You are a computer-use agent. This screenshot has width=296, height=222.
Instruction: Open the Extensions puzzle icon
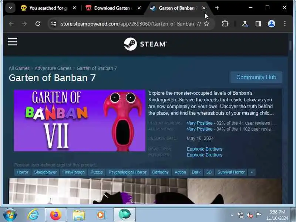coord(225,24)
